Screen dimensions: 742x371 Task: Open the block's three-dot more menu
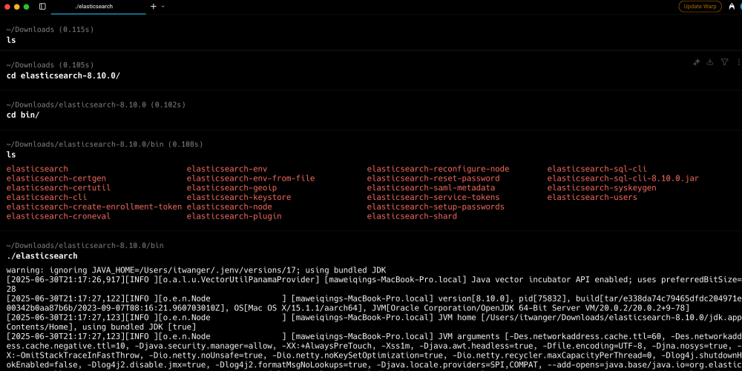737,62
